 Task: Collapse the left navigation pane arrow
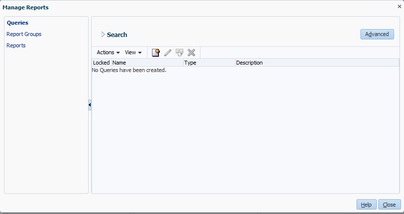[x=90, y=105]
